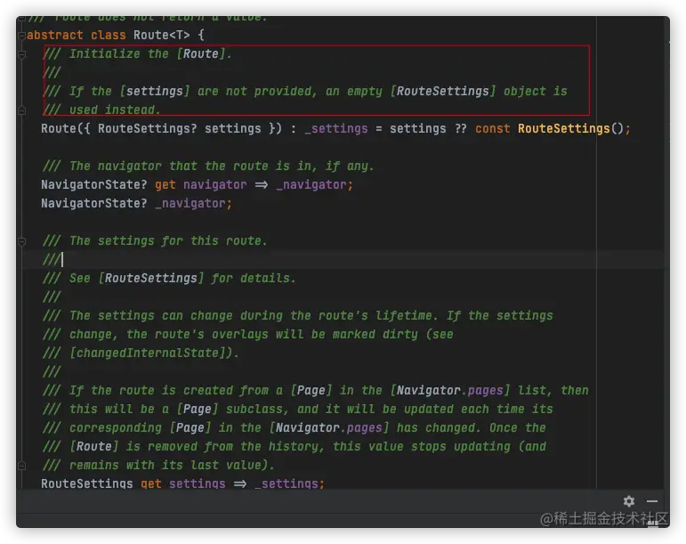Click the 'class' keyword
This screenshot has height=544, width=686.
tap(108, 35)
